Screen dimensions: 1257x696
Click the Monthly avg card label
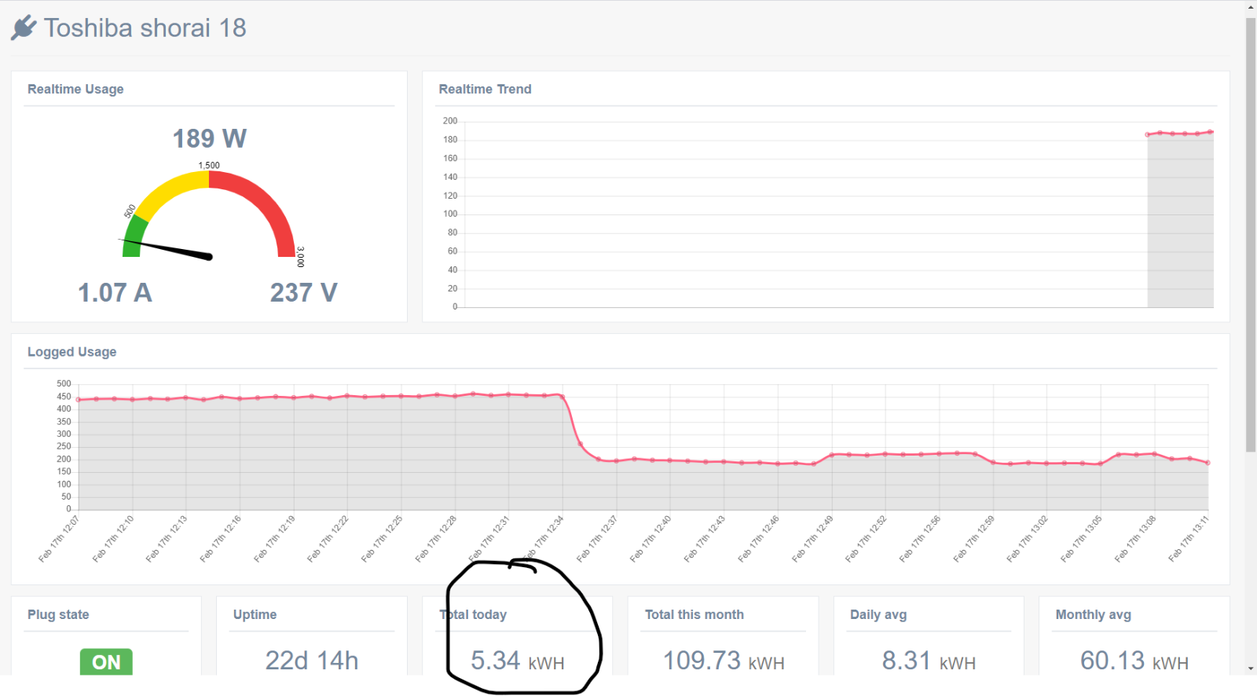pyautogui.click(x=1094, y=614)
